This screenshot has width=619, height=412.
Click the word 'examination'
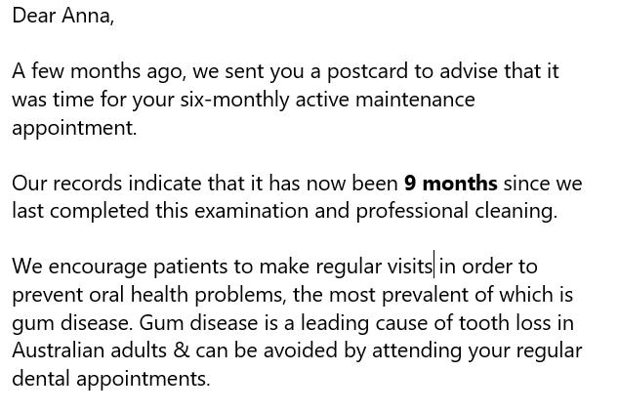(251, 210)
